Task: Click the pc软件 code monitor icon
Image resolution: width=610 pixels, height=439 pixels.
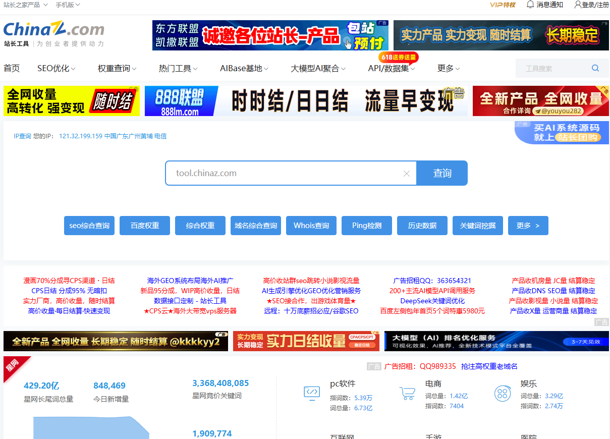Action: (x=311, y=393)
